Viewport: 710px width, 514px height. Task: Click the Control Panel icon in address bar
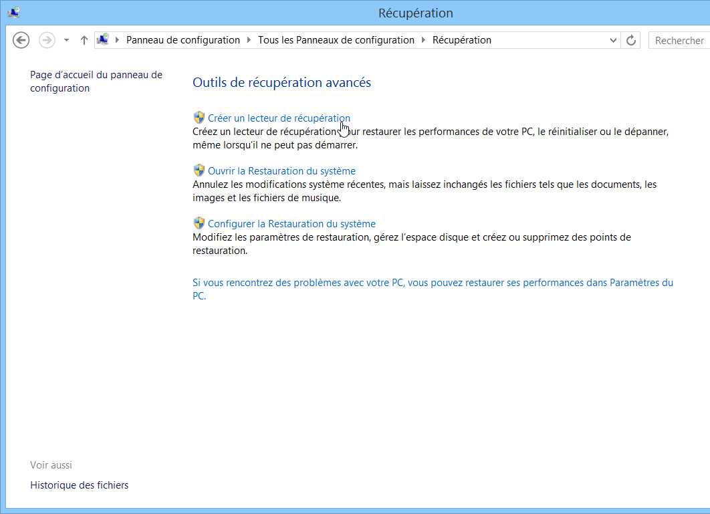[104, 39]
